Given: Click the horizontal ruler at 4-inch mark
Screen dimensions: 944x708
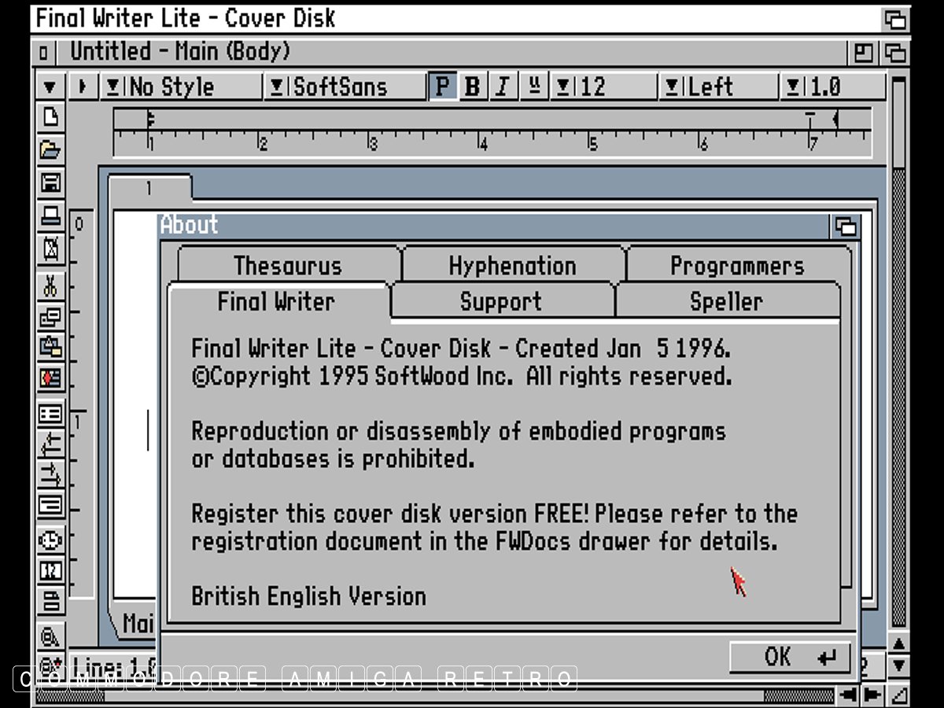Looking at the screenshot, I should point(483,140).
